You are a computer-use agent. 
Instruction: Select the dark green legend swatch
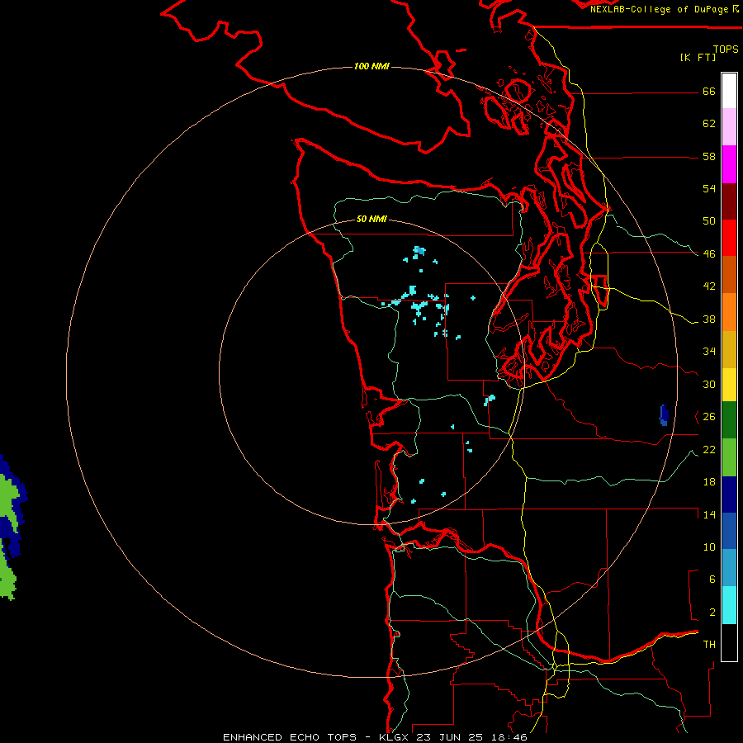[x=729, y=420]
